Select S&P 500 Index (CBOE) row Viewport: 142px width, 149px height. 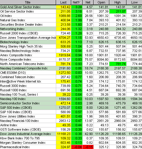click(x=71, y=108)
